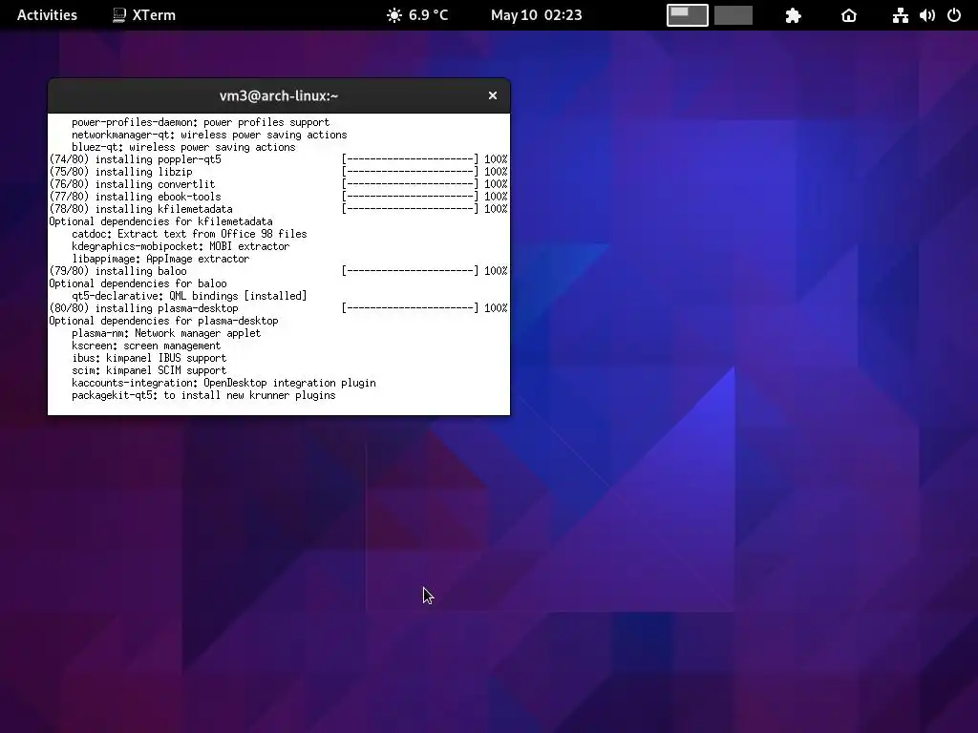Click 'catdoc: Extract text from Office 98 files'
The height and width of the screenshot is (733, 978).
tap(190, 235)
